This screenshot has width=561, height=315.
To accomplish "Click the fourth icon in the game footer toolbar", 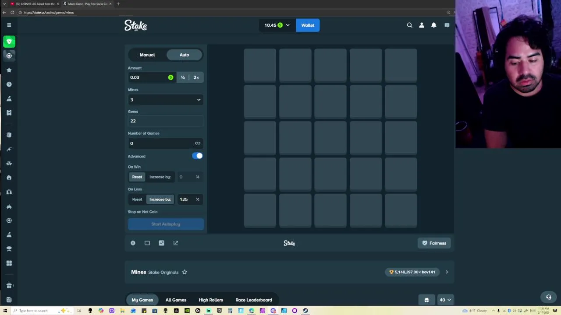I will pos(176,243).
